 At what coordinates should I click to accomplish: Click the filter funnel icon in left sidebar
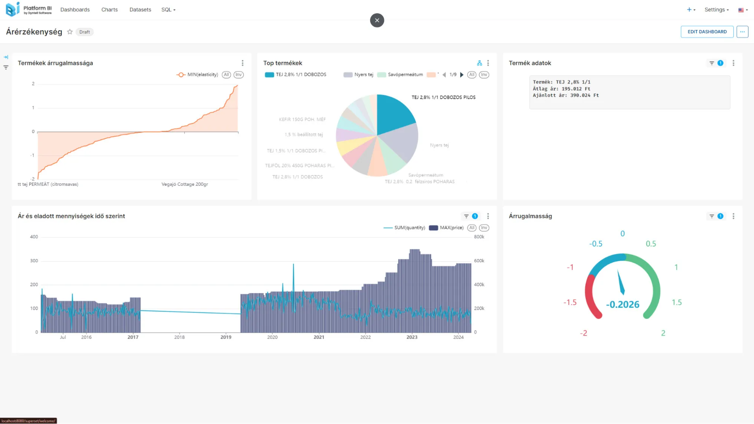(x=6, y=67)
